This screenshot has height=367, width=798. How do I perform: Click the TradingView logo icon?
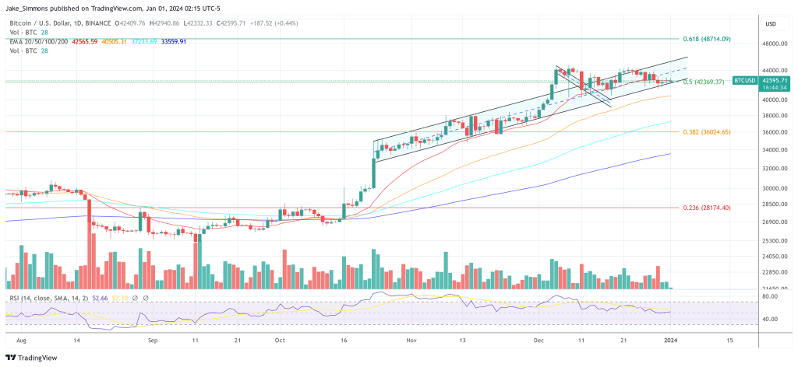pyautogui.click(x=11, y=356)
